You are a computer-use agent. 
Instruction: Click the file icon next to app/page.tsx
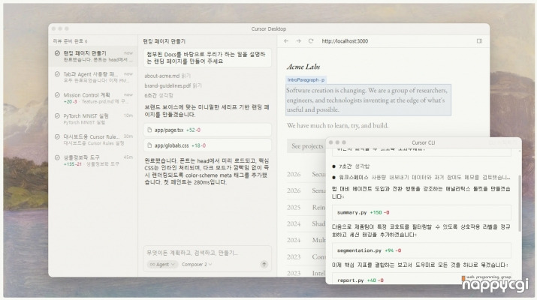(x=149, y=130)
